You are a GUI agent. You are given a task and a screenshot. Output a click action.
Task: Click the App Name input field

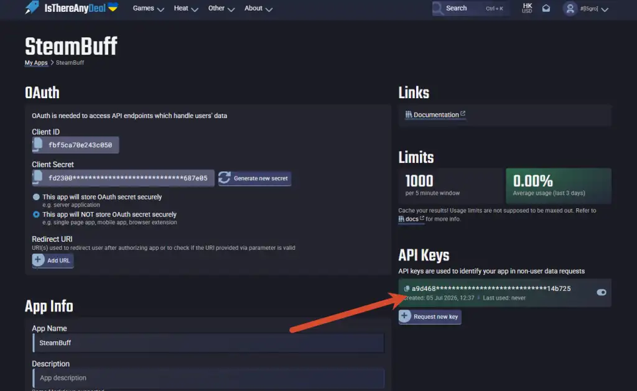[208, 343]
